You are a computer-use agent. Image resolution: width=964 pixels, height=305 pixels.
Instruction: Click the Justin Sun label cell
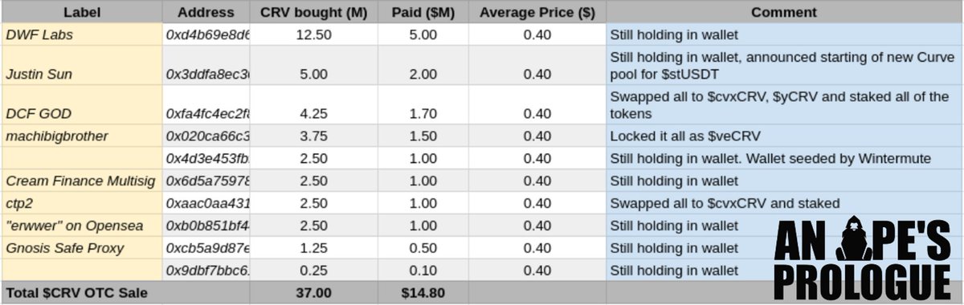(x=82, y=65)
